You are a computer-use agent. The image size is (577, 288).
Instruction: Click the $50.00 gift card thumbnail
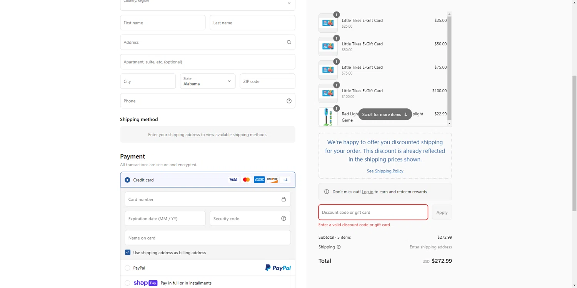point(328,47)
